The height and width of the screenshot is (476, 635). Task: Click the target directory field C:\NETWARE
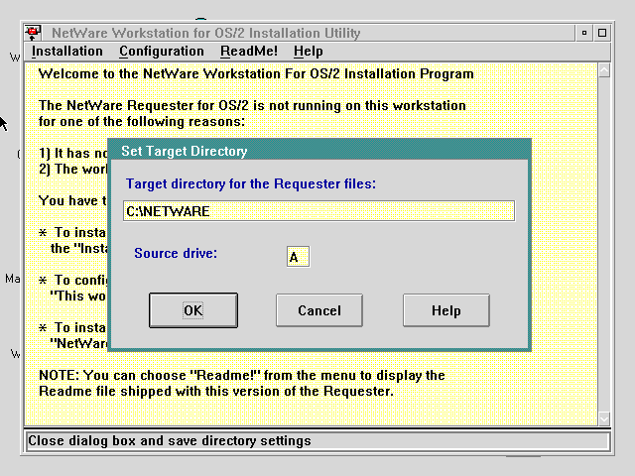click(x=319, y=211)
